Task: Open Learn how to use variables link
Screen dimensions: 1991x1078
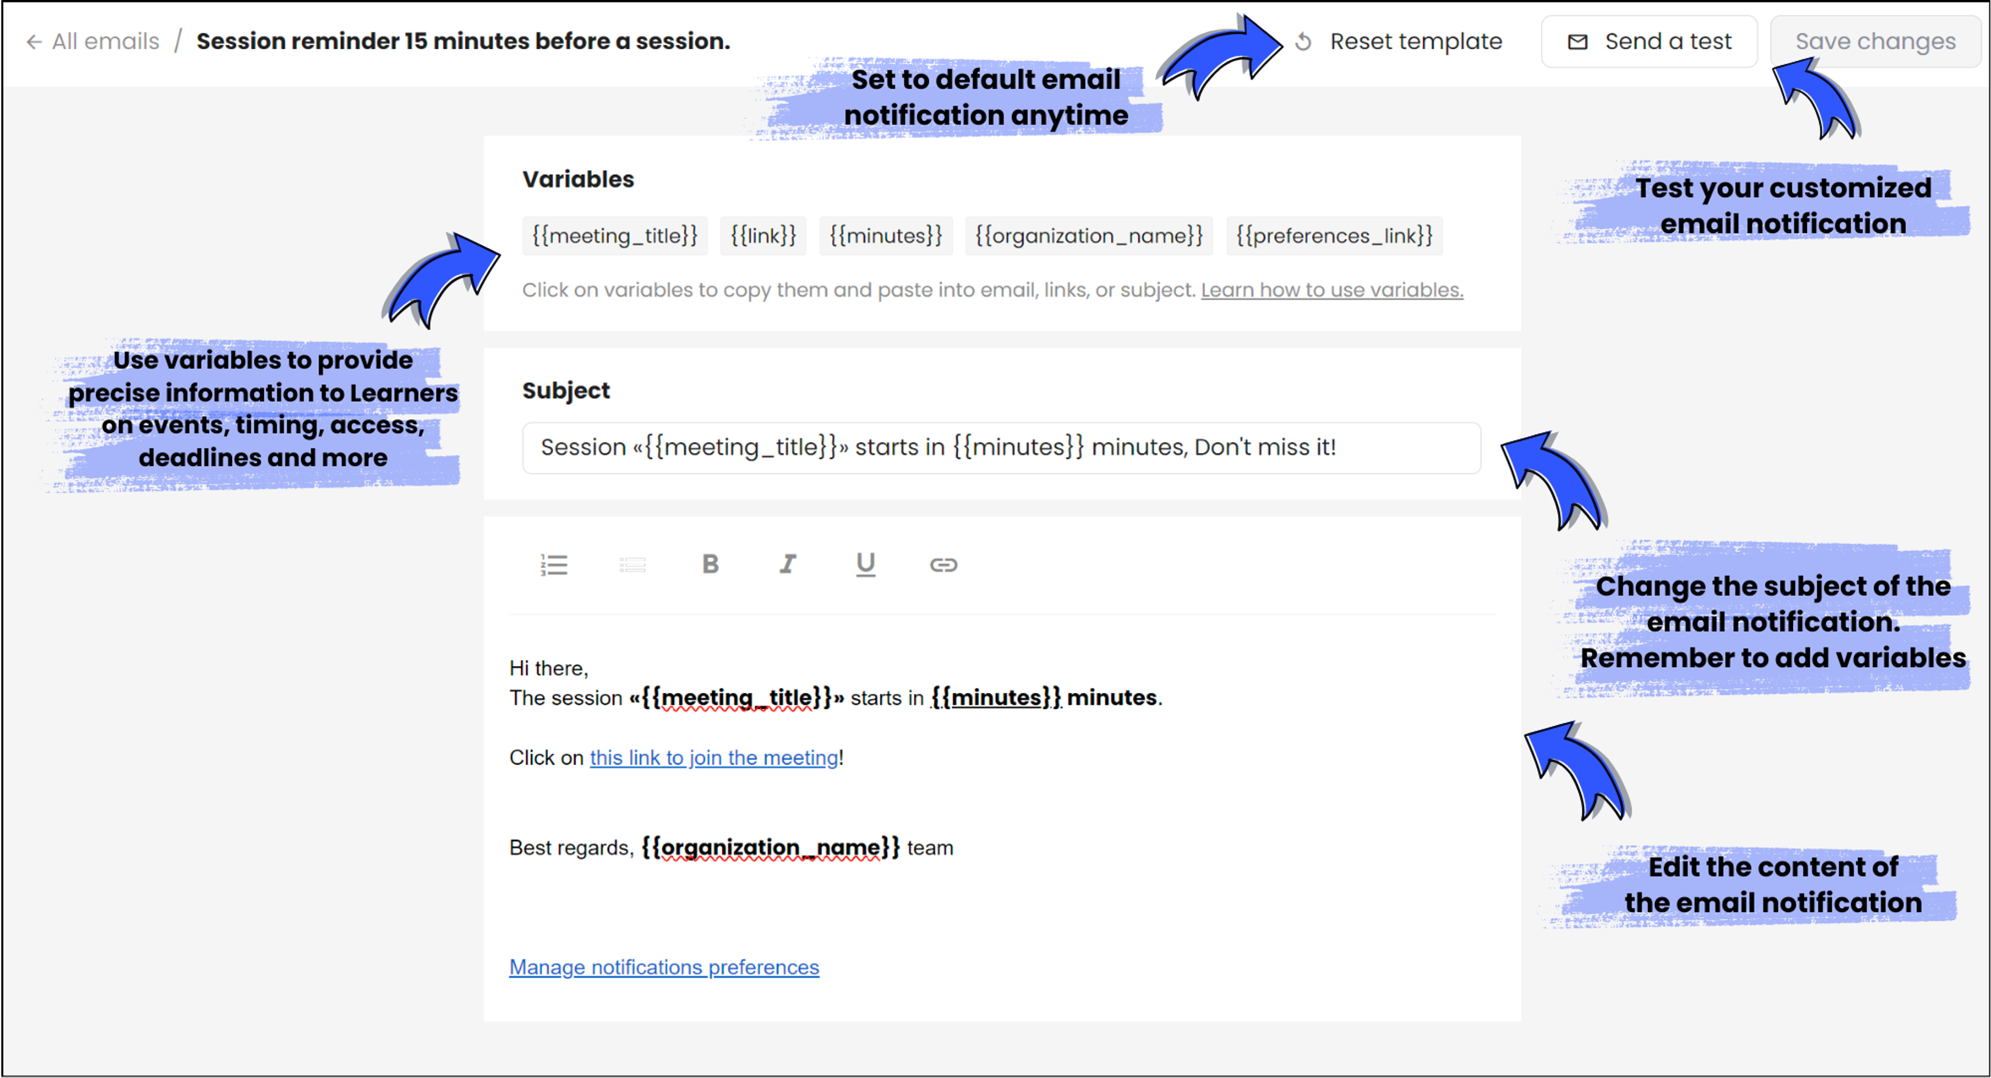Action: click(1331, 290)
